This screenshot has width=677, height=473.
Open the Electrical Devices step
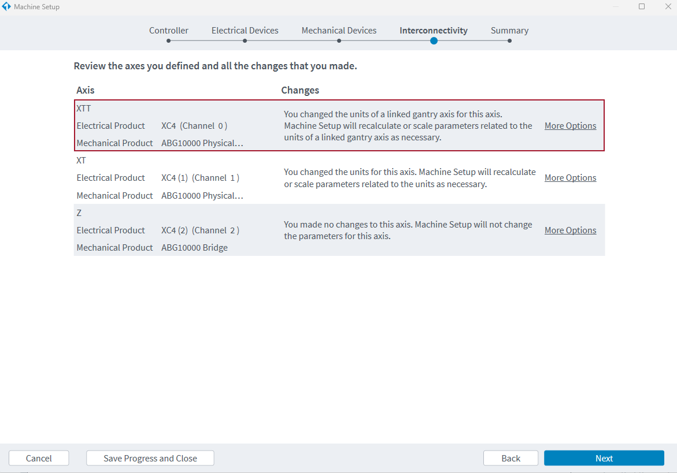coord(245,31)
